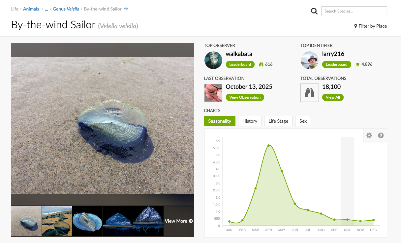This screenshot has height=243, width=401.
Task: Expand the breadcrumb ellipsis for hidden ancestors
Action: coord(46,9)
